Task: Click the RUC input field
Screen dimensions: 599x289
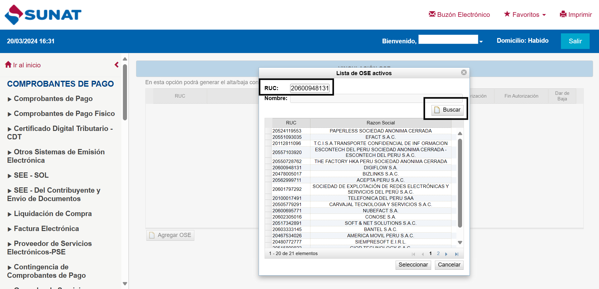Action: (310, 88)
